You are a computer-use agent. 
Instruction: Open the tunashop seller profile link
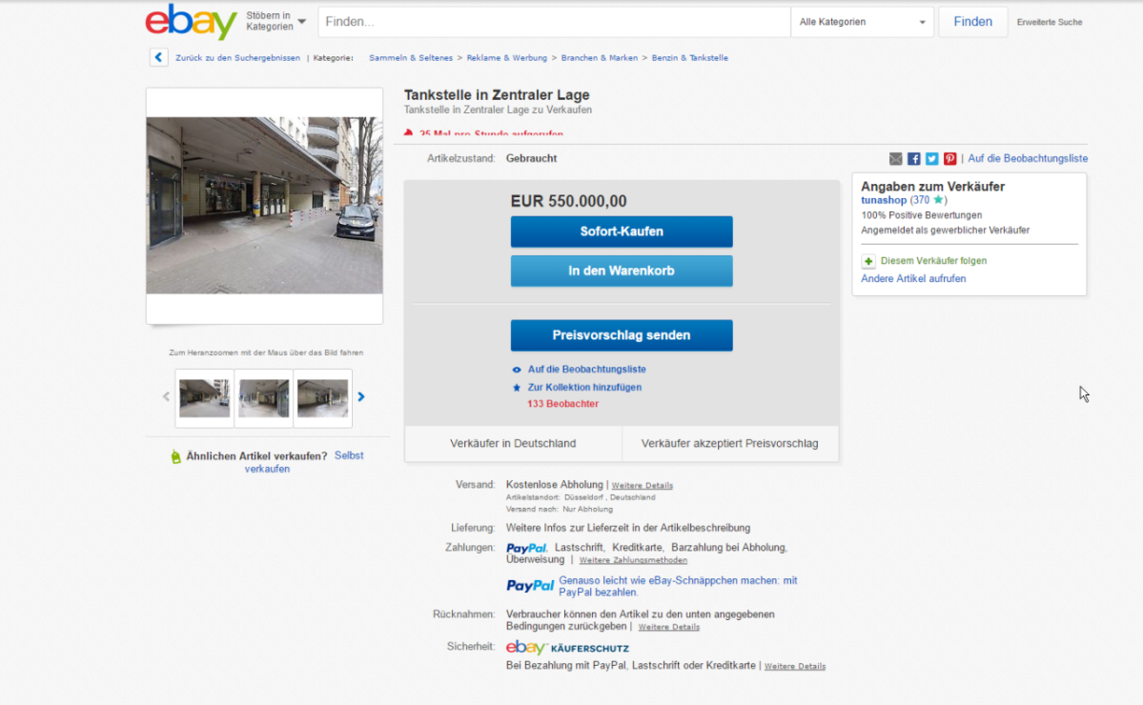click(883, 200)
